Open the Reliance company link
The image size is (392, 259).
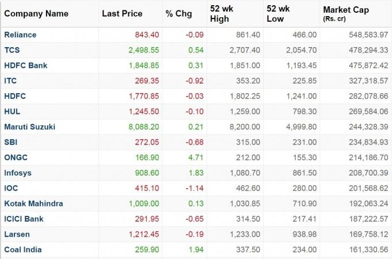pyautogui.click(x=20, y=35)
